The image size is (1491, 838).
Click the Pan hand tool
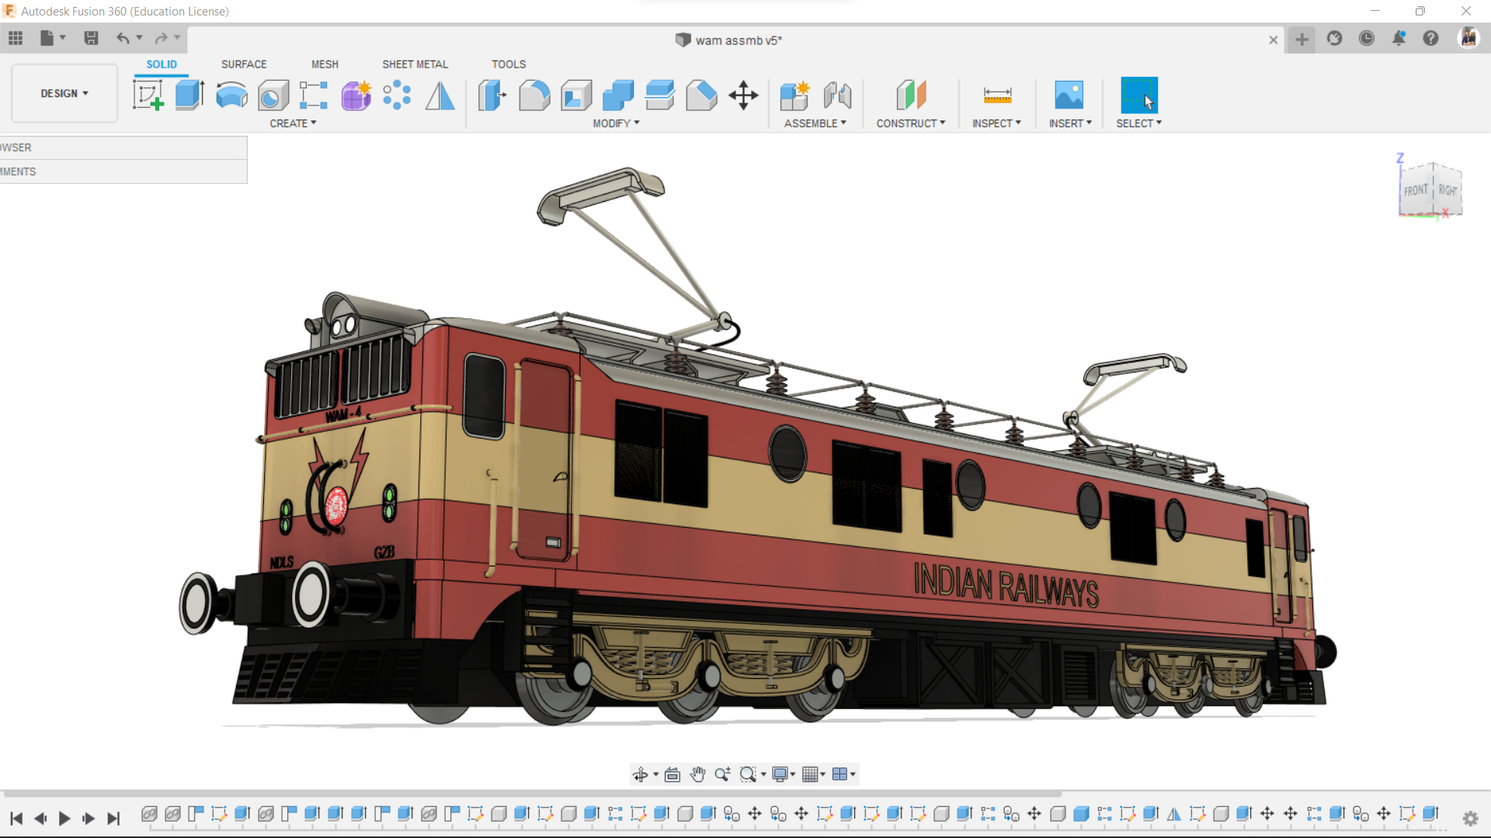(x=697, y=774)
